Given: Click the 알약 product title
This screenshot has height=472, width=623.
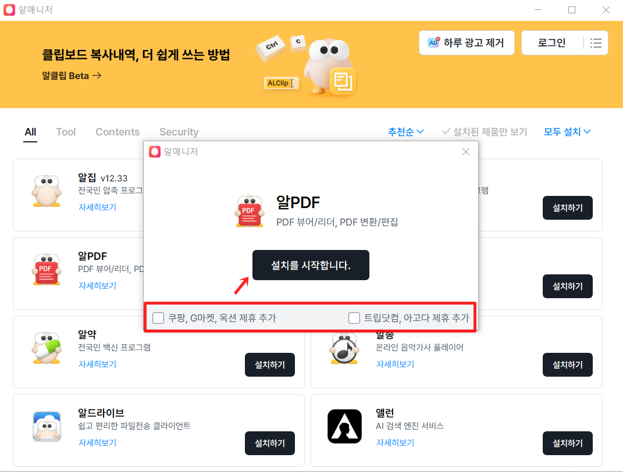Looking at the screenshot, I should click(87, 335).
